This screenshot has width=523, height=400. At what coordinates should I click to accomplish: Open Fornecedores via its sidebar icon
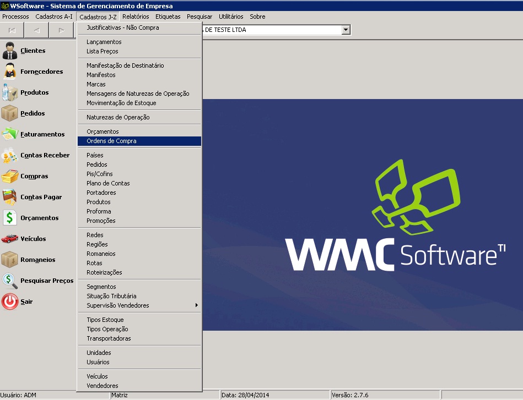click(9, 72)
